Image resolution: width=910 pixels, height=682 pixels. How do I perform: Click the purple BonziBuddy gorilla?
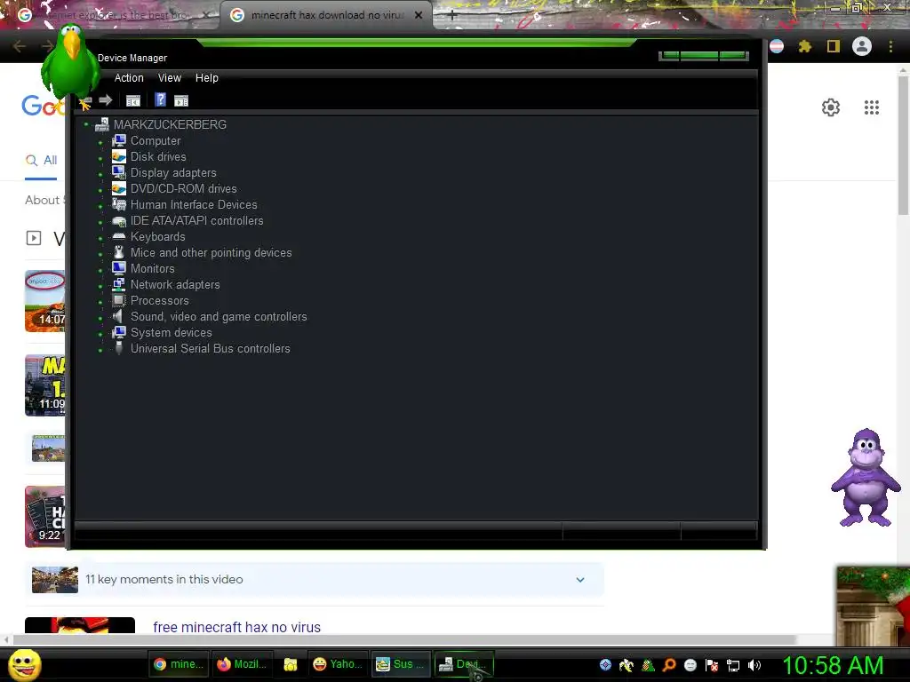coord(865,477)
